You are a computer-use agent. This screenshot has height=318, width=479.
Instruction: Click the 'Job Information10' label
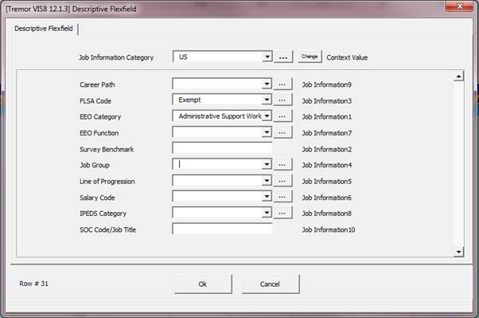pos(329,230)
